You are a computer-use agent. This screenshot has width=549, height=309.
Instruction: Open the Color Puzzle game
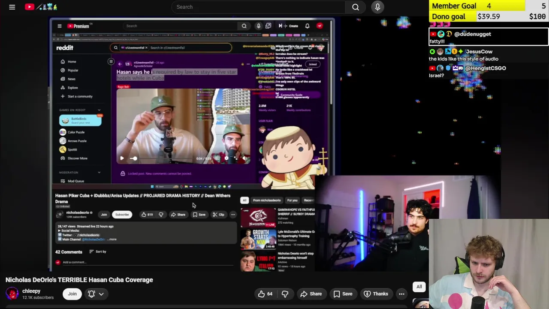click(x=72, y=132)
